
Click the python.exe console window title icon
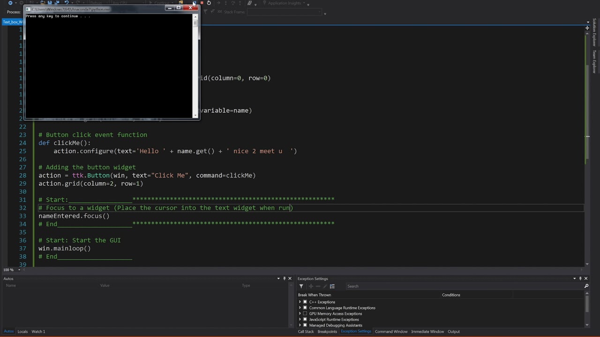coord(29,9)
